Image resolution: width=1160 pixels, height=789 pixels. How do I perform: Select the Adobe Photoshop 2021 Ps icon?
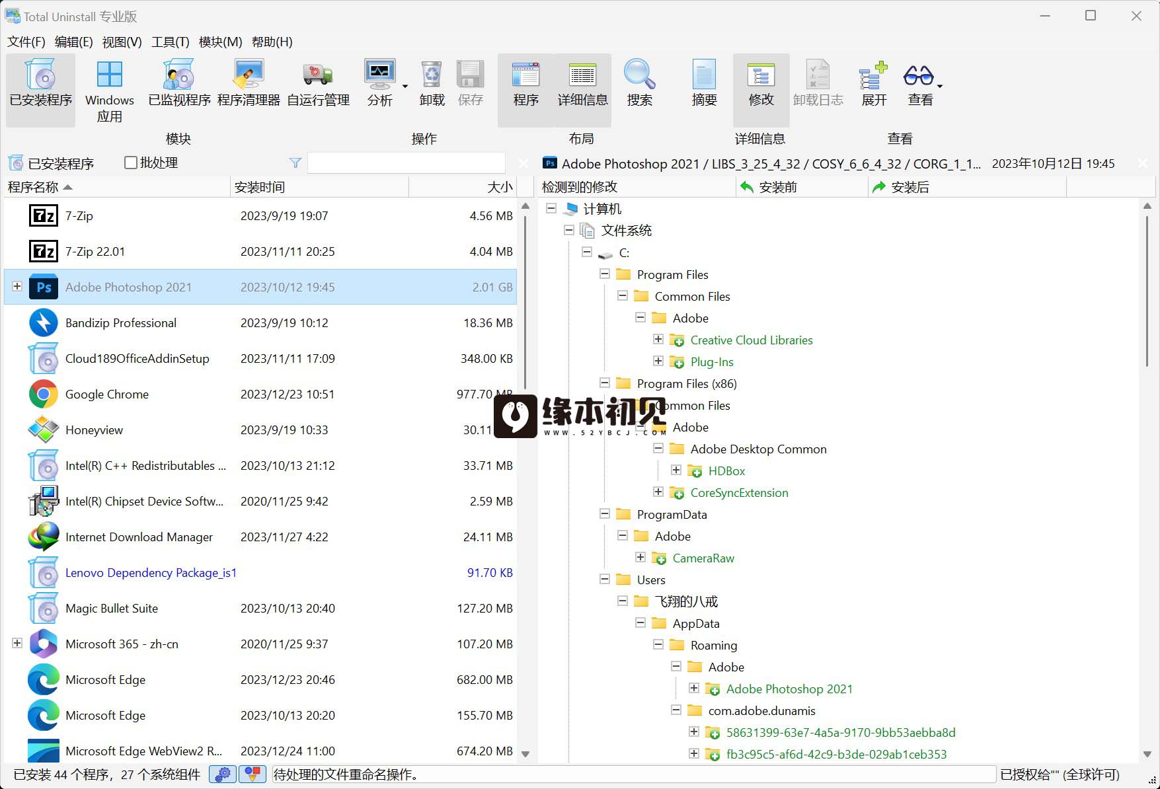(44, 287)
